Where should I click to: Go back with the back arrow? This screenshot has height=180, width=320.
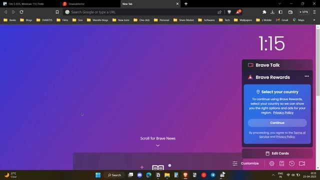tap(5, 12)
